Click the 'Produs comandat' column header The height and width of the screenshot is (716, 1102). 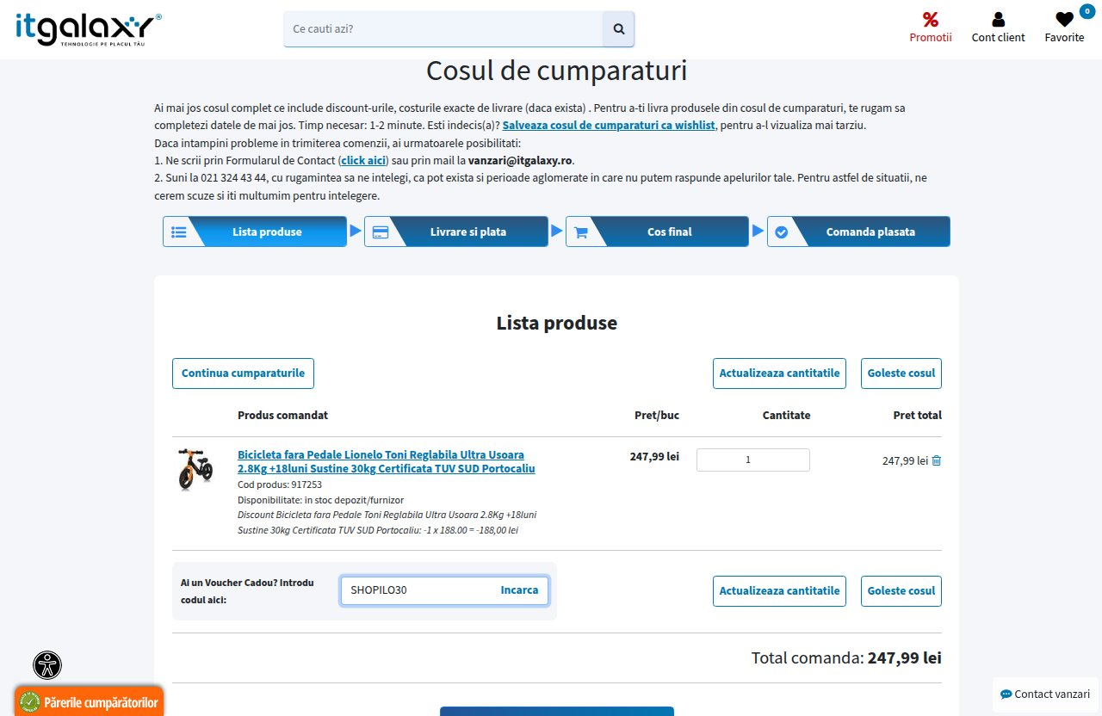(x=282, y=415)
